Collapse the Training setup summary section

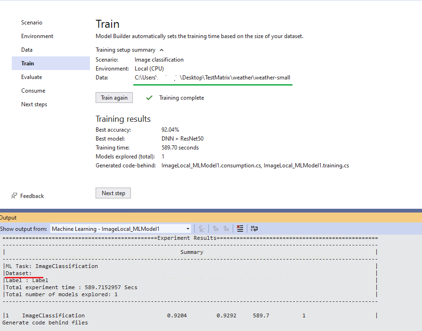pyautogui.click(x=161, y=49)
